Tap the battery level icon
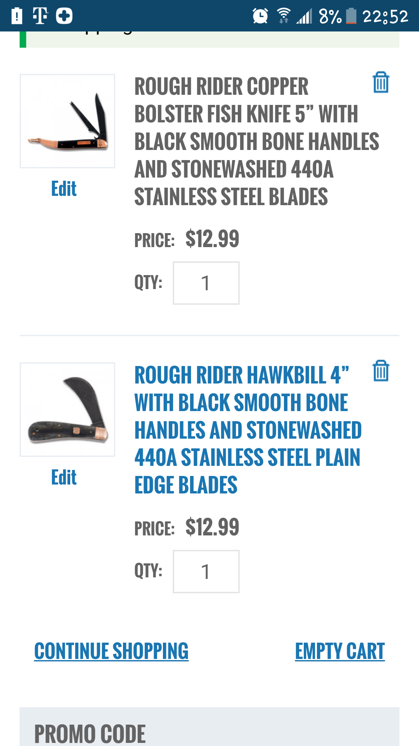Image resolution: width=419 pixels, height=746 pixels. 351,16
